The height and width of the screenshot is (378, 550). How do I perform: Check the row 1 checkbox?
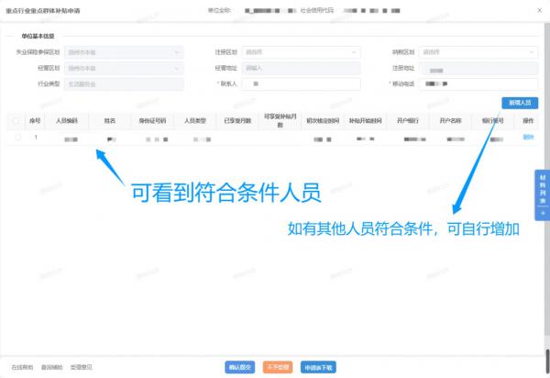pyautogui.click(x=16, y=137)
